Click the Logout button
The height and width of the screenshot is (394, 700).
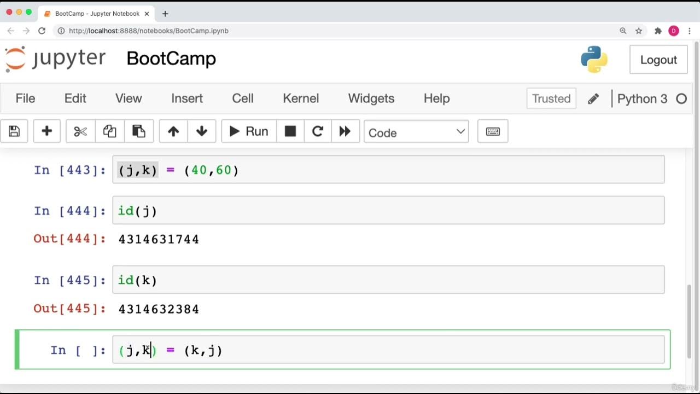click(x=658, y=60)
